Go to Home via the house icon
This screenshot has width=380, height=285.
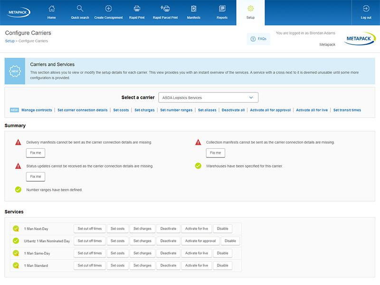click(52, 9)
